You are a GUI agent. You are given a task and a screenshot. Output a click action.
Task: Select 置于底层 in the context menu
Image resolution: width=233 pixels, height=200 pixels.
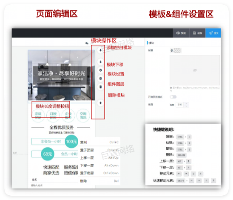click(x=99, y=173)
